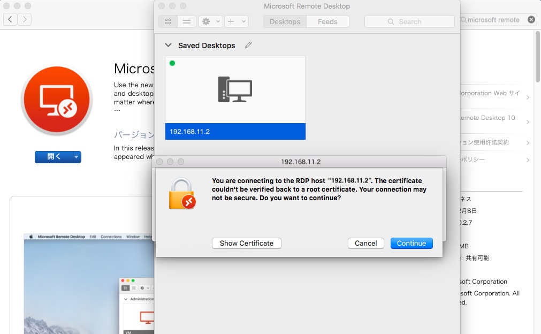Click the pencil edit icon beside Saved Desktops
The width and height of the screenshot is (541, 334).
click(x=248, y=45)
